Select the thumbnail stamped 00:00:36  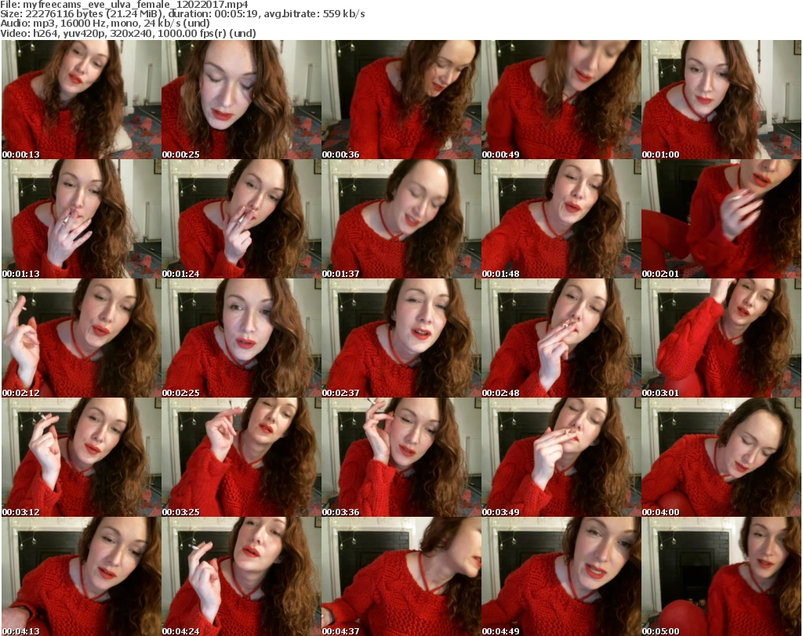(401, 100)
